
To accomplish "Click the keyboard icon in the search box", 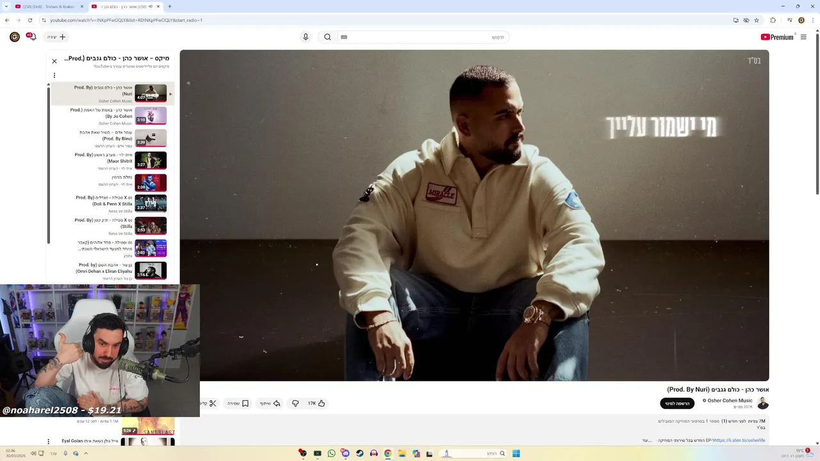I will (344, 37).
